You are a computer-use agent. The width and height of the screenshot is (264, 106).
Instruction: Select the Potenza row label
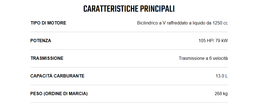(41, 41)
